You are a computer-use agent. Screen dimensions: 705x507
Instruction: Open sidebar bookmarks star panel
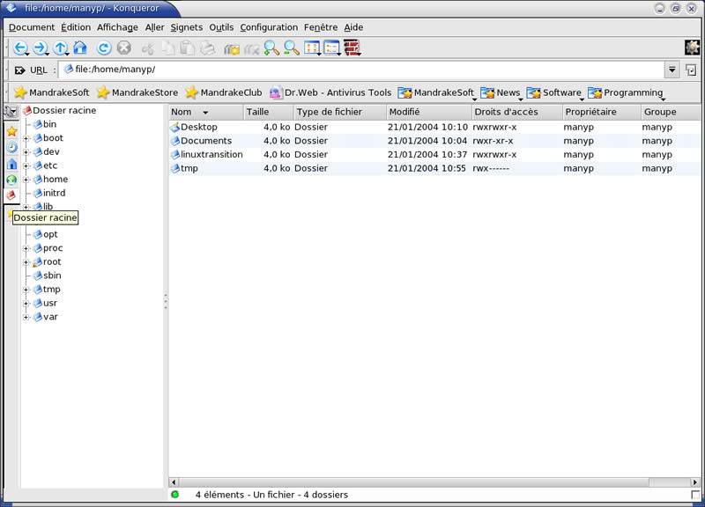(x=11, y=131)
